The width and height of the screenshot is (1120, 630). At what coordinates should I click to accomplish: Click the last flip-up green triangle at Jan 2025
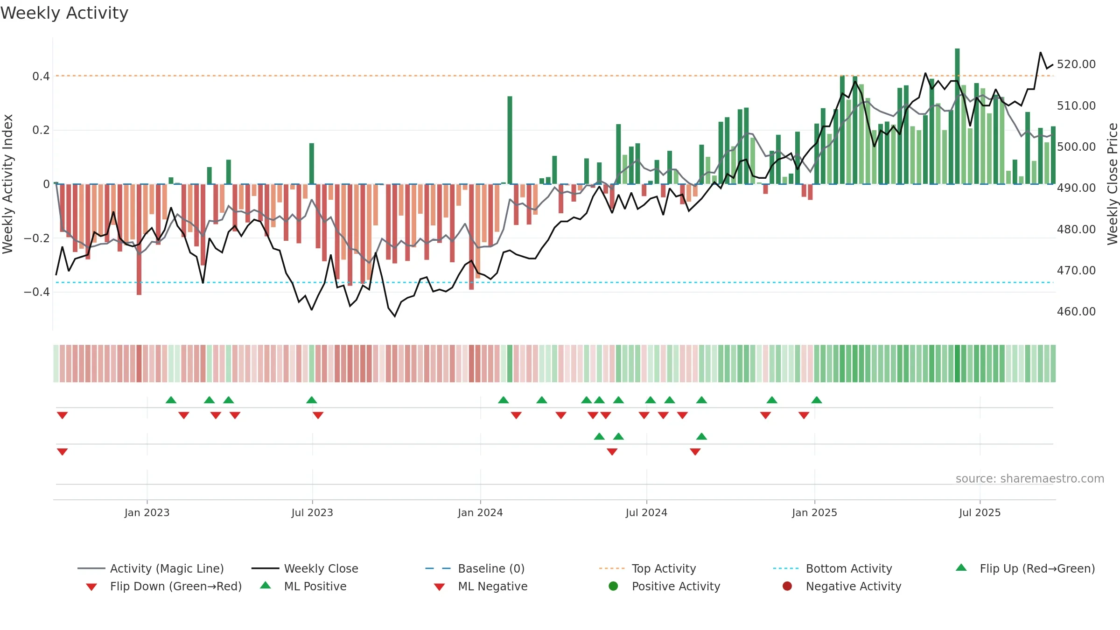817,400
